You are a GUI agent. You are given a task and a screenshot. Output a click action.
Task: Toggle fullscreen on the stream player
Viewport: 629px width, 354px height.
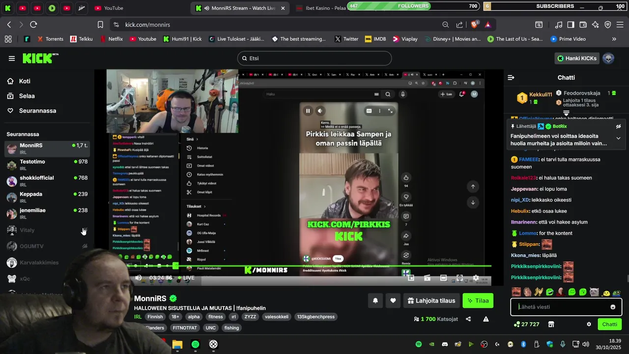[459, 278]
